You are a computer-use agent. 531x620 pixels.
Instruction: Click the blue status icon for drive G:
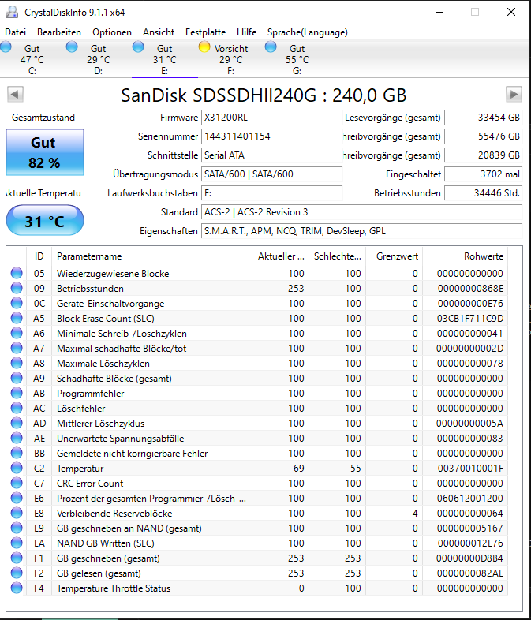tap(271, 47)
